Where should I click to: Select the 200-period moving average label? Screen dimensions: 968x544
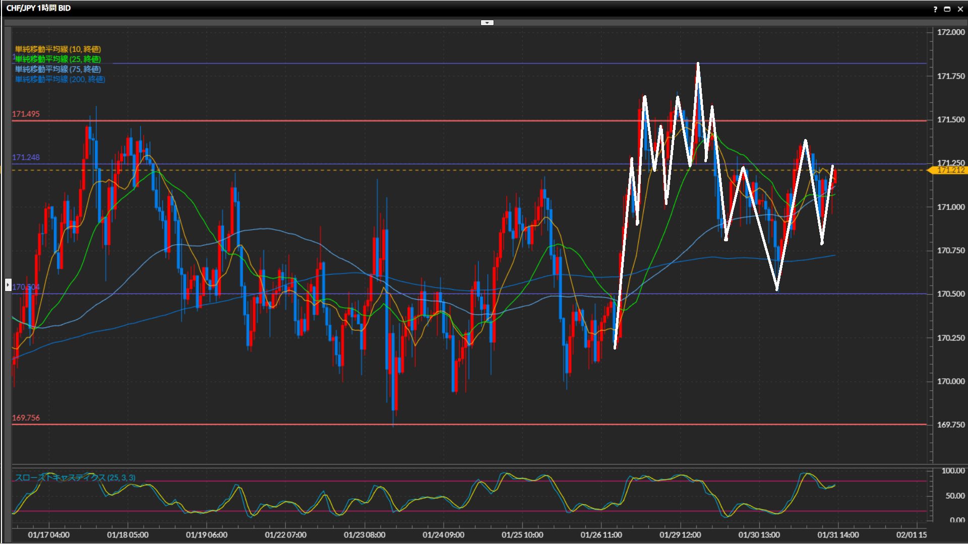coord(60,79)
